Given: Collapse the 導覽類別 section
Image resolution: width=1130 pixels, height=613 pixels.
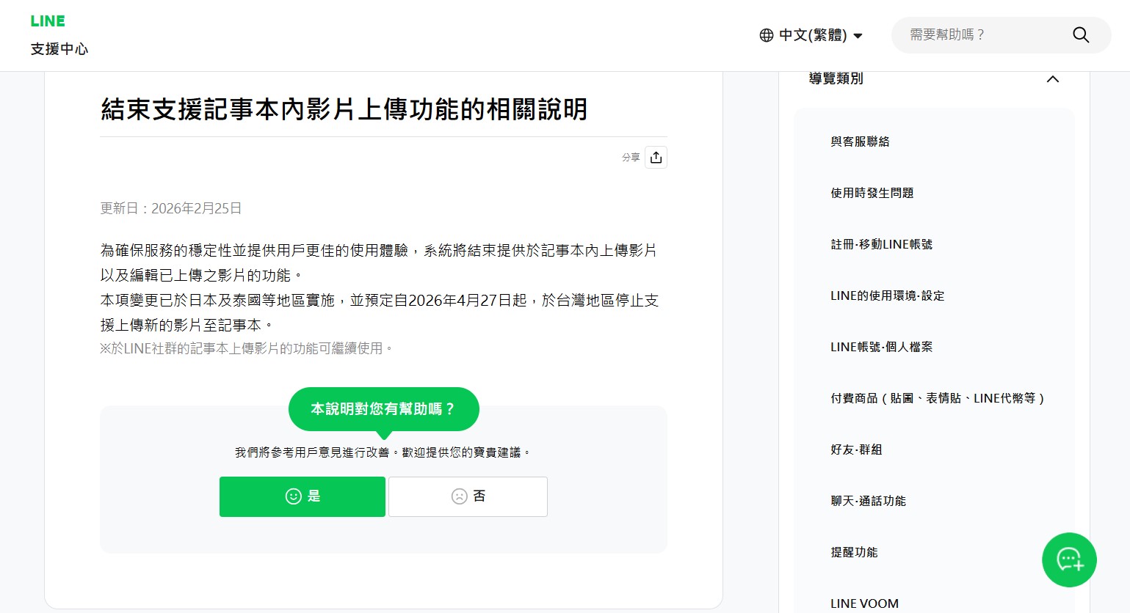Looking at the screenshot, I should click(x=1052, y=79).
